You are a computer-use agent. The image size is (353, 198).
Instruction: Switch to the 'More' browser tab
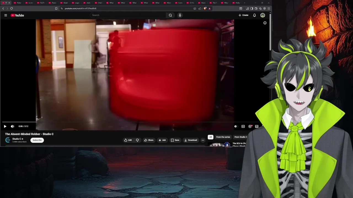(x=167, y=3)
